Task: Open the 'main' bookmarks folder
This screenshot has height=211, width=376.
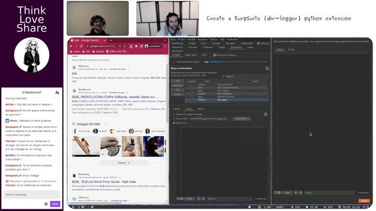Action: tap(75, 52)
